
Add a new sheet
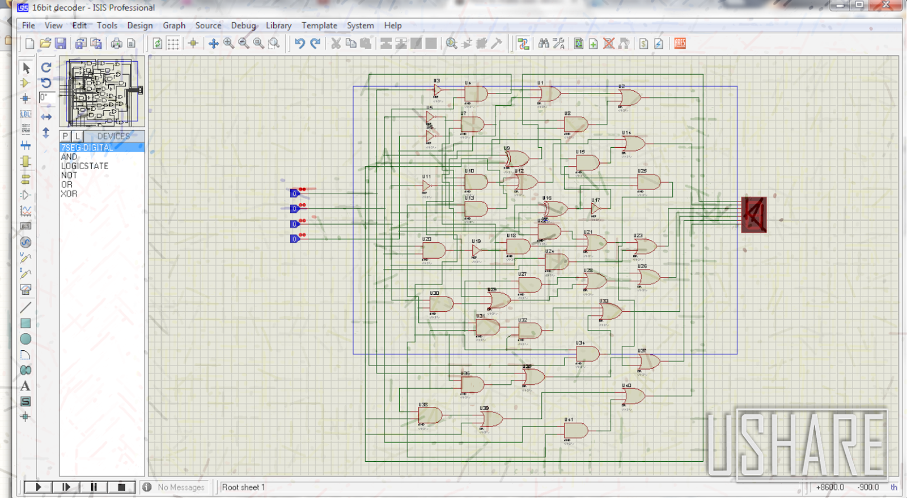click(x=594, y=44)
